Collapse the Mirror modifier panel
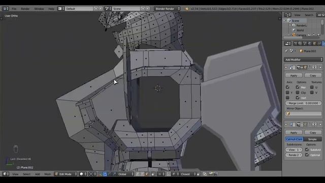 (x=286, y=68)
